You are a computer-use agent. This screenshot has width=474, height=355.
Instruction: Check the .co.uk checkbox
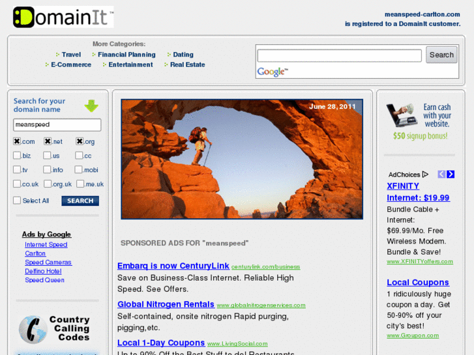(17, 184)
